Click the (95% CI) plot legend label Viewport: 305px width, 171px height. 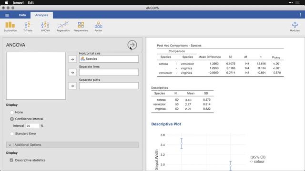tap(258, 157)
